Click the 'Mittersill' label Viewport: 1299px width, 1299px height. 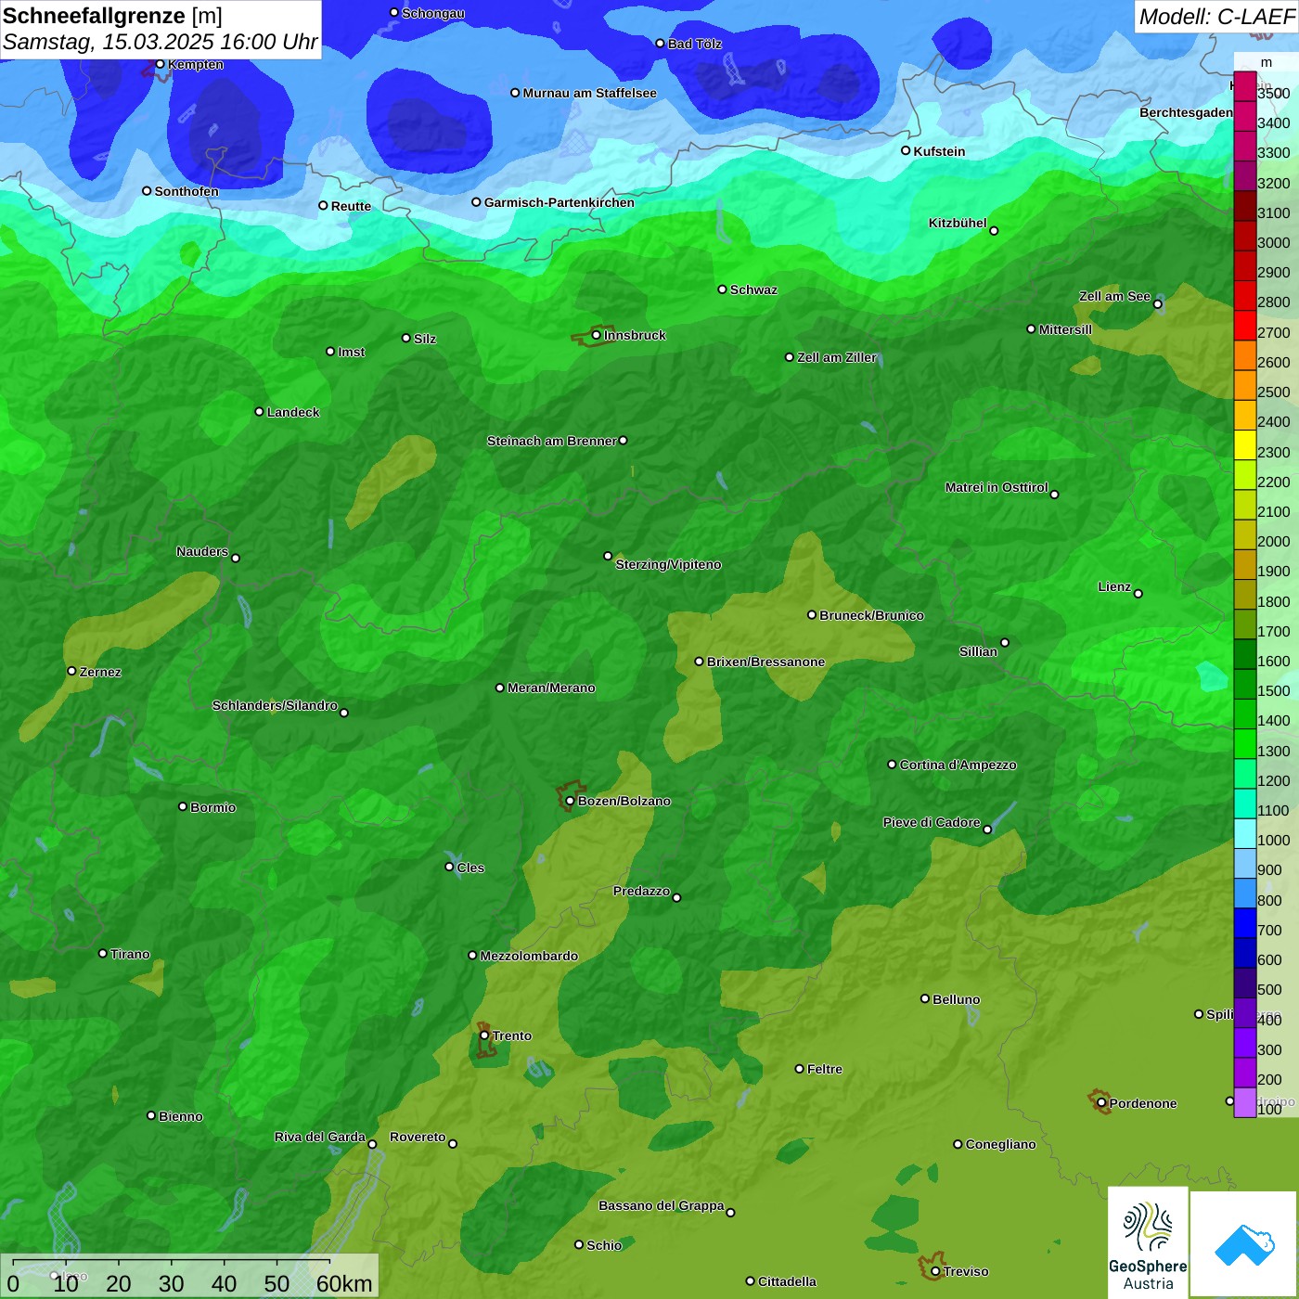1065,329
